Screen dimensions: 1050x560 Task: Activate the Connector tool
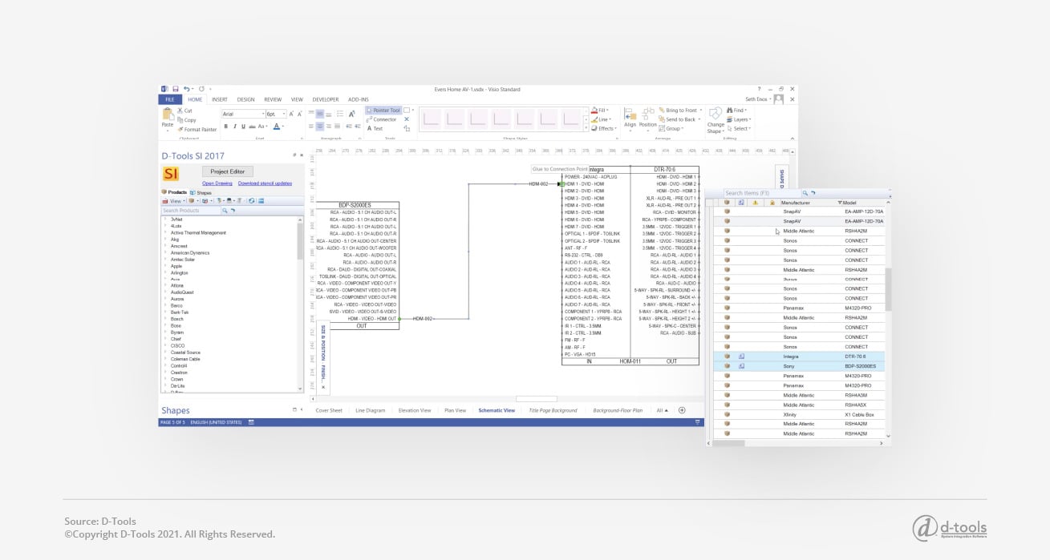pyautogui.click(x=383, y=119)
